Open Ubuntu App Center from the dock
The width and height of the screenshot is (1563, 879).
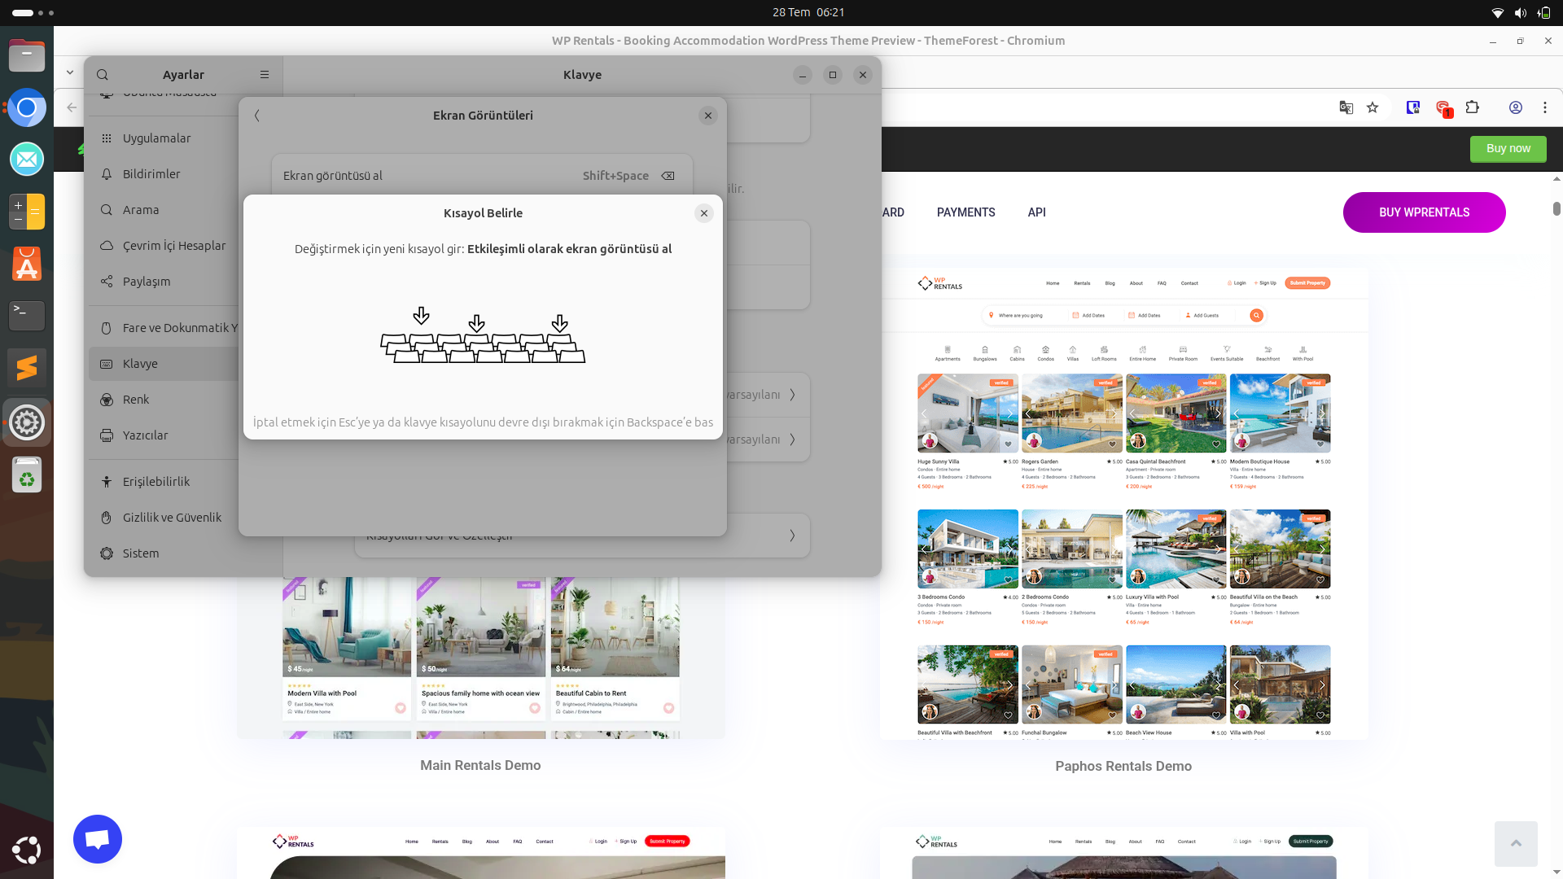[x=27, y=264]
